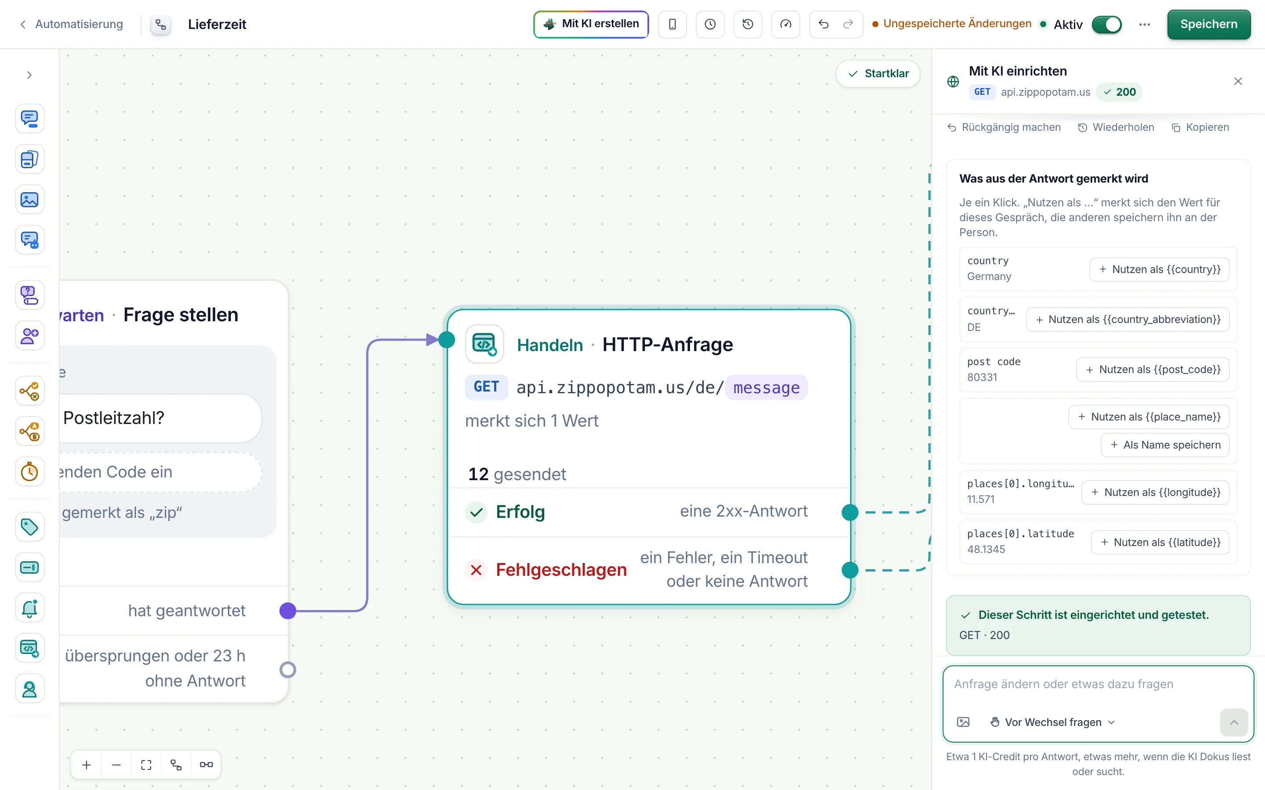Toggle the Aktiv switch off
The image size is (1265, 790).
(x=1106, y=25)
